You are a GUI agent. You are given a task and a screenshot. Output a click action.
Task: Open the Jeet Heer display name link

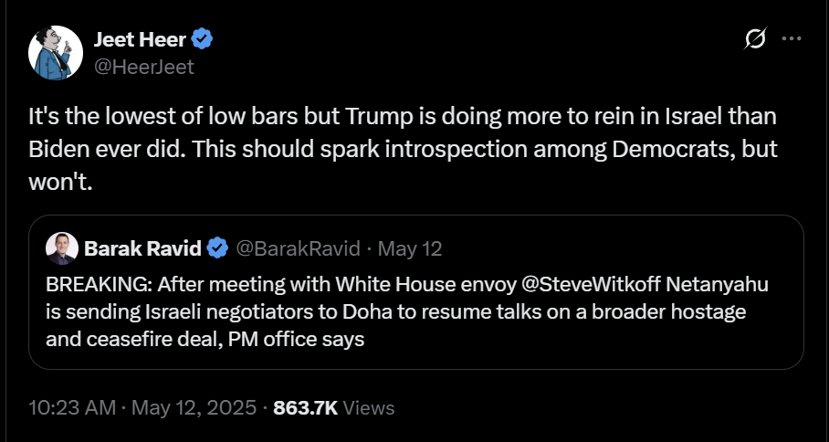tap(140, 39)
